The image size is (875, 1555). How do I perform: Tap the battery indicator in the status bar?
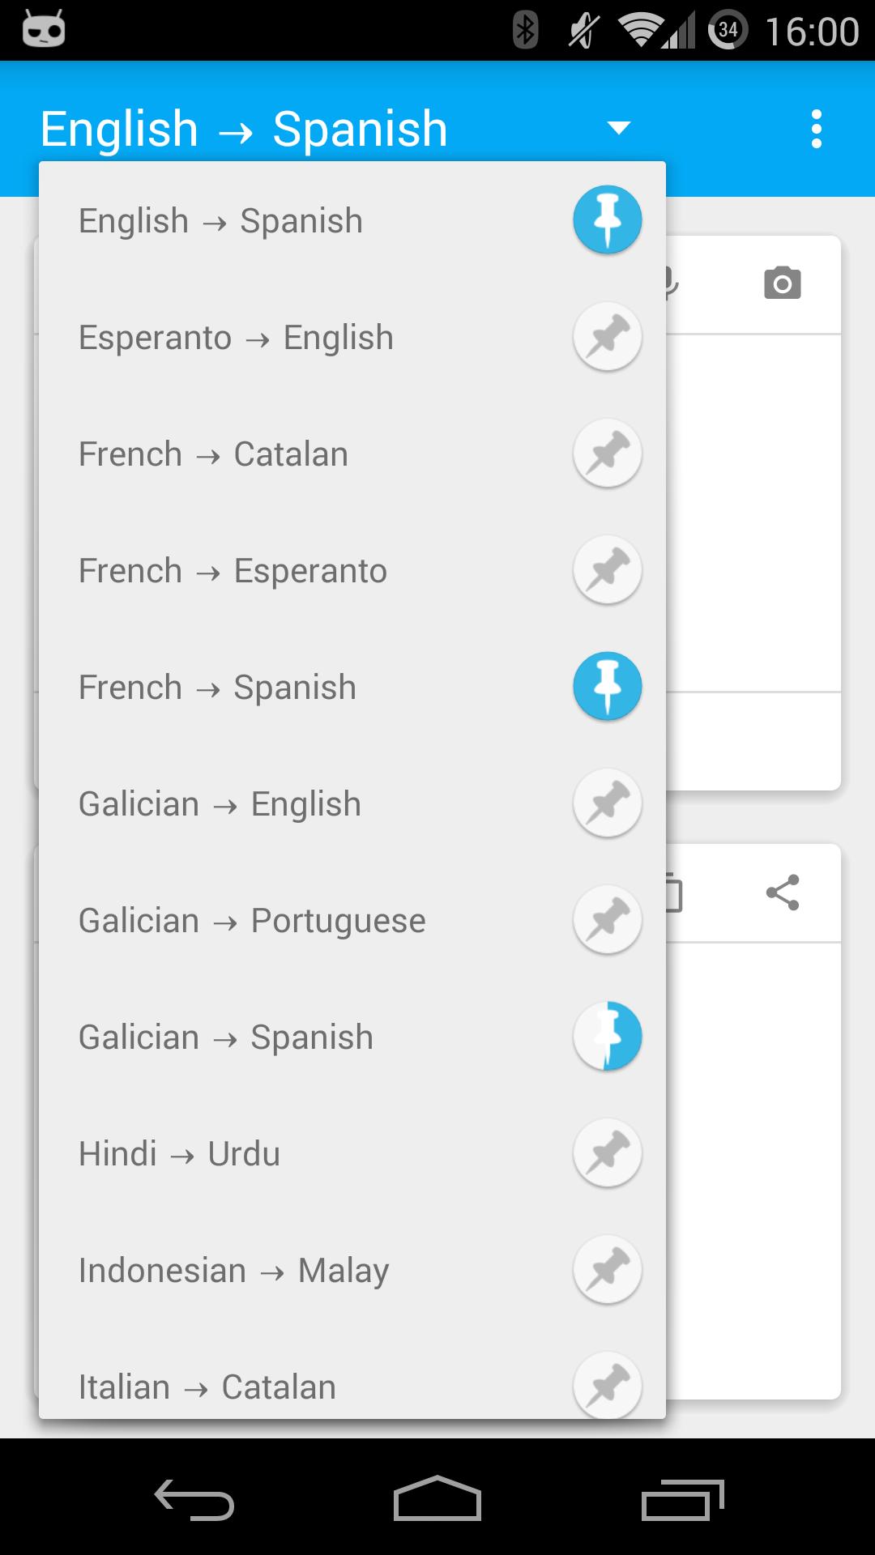tap(727, 29)
